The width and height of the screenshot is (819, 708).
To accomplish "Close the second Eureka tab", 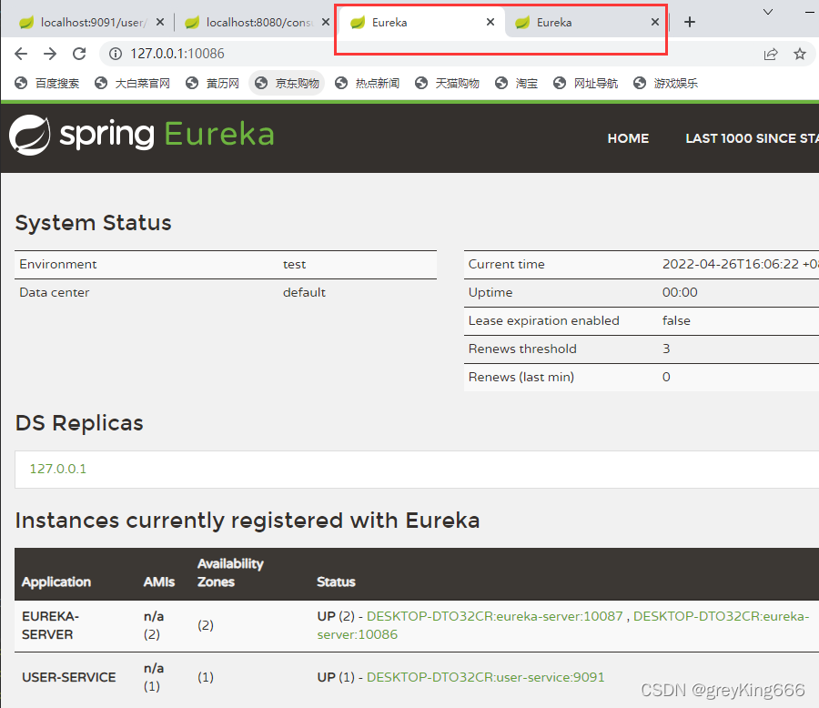I will tap(655, 22).
